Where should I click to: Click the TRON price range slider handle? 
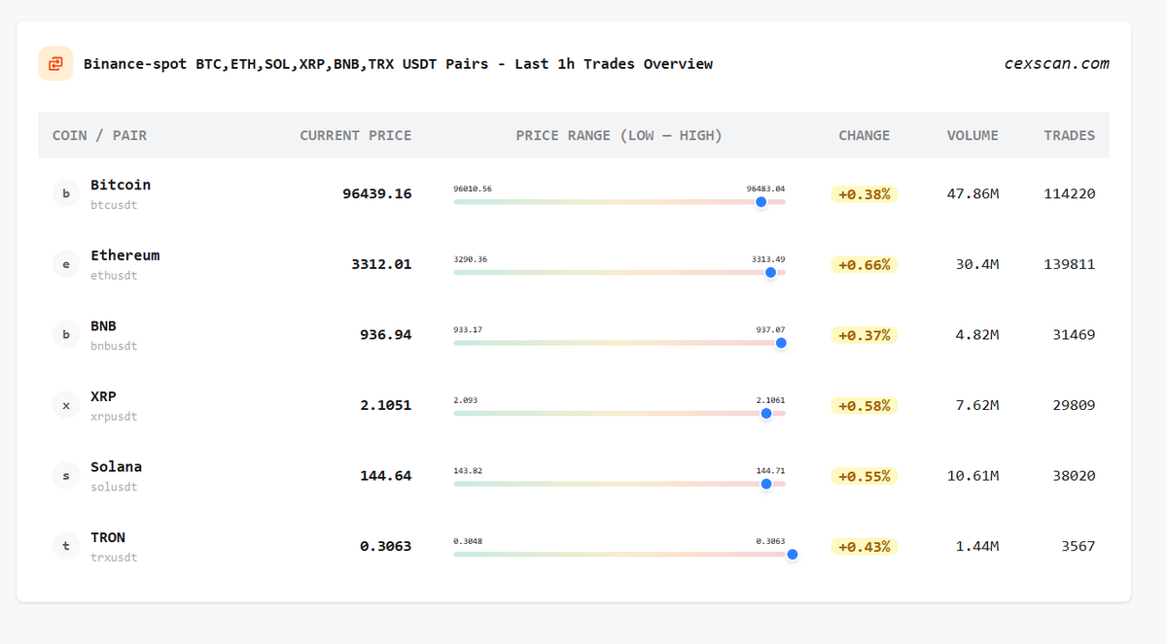click(x=793, y=554)
